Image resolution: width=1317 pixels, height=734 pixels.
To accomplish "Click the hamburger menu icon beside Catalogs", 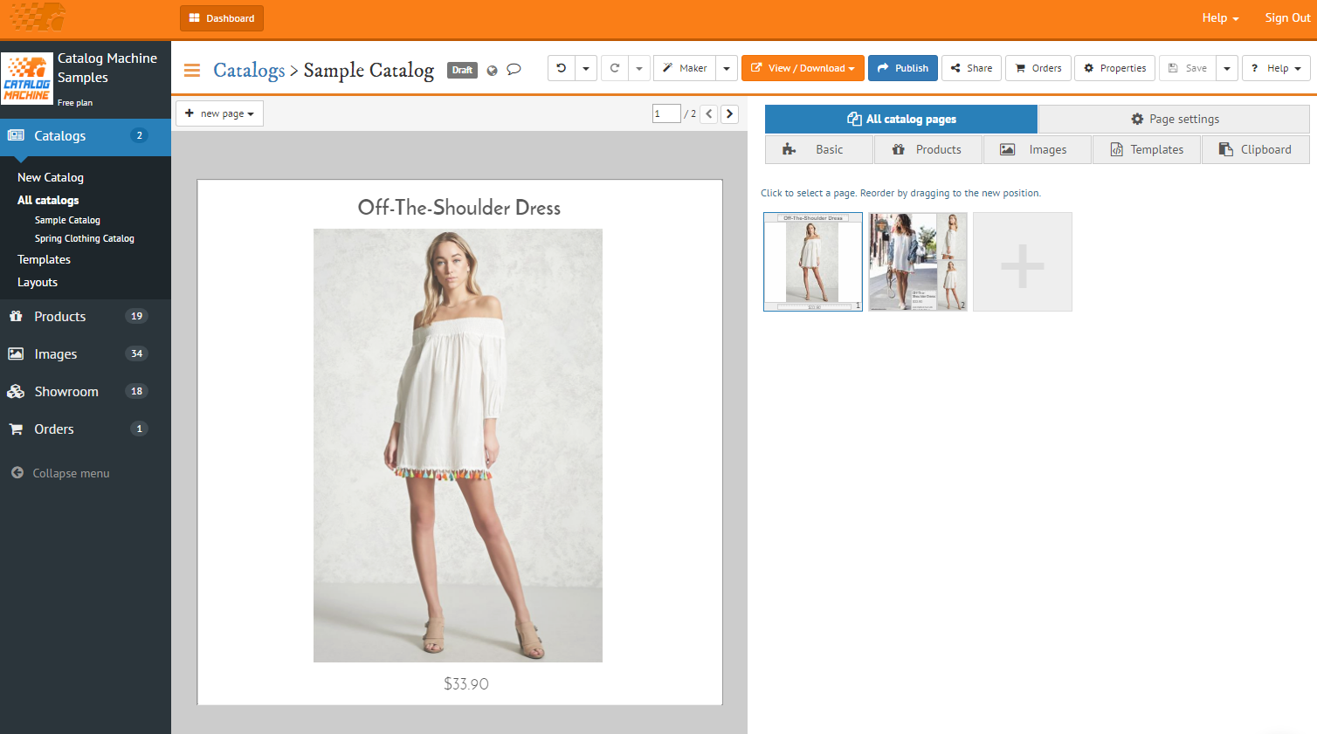I will point(192,70).
